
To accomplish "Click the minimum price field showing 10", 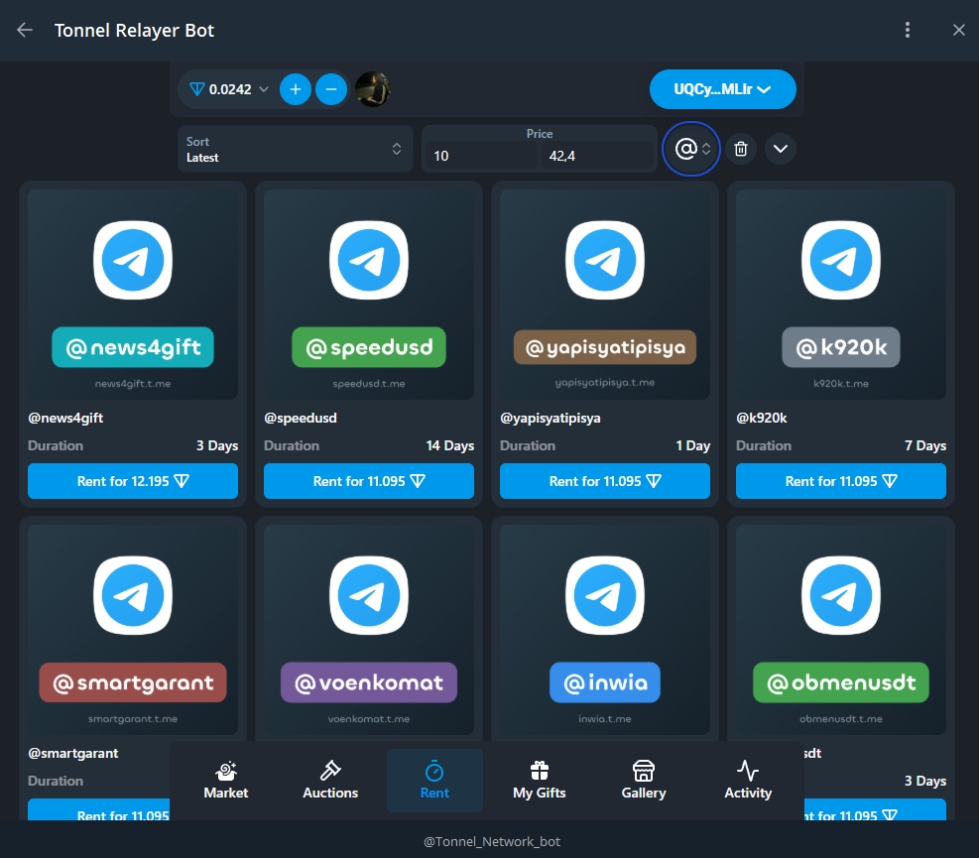I will pos(482,156).
